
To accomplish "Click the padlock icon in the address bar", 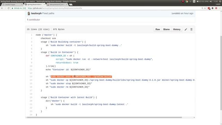I will tap(12, 8).
